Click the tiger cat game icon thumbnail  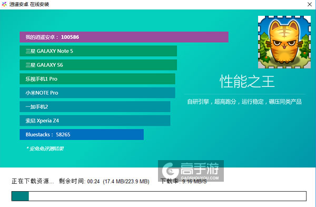point(284,42)
